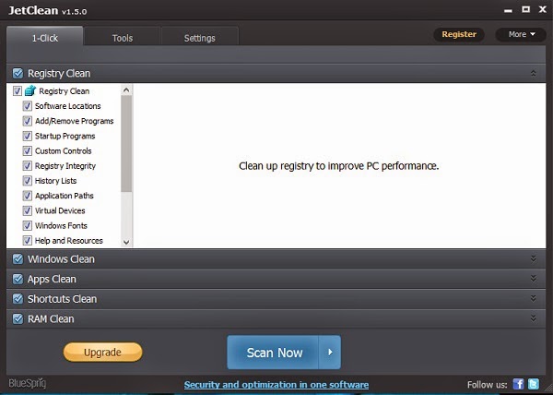Close the JetClean window

[x=543, y=9]
